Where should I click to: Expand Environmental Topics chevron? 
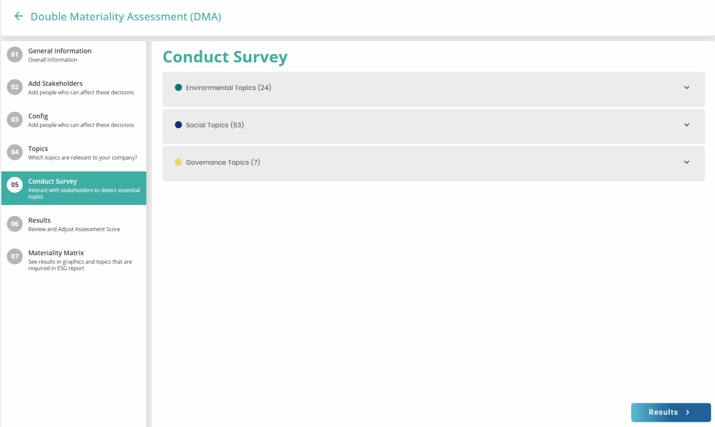pyautogui.click(x=687, y=88)
